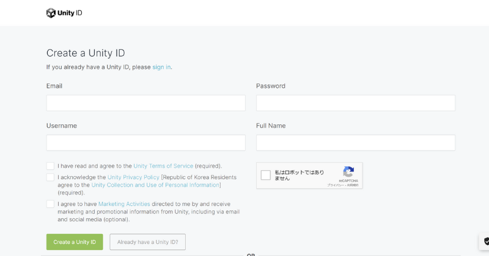
Task: Click the Email field label
Action: 54,86
